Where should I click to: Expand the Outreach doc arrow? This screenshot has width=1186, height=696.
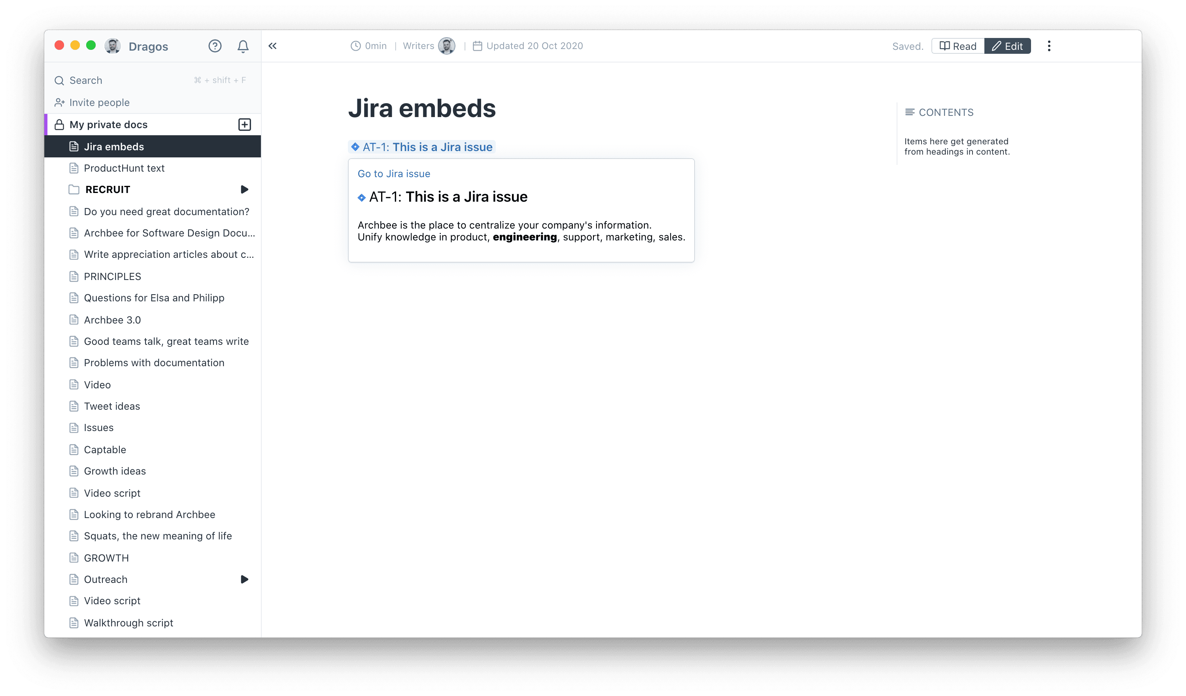tap(244, 579)
